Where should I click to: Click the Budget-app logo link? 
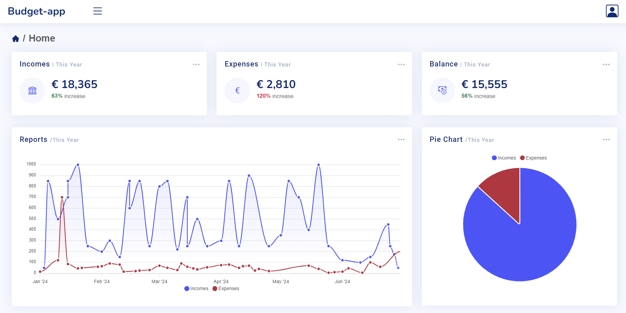[x=37, y=11]
